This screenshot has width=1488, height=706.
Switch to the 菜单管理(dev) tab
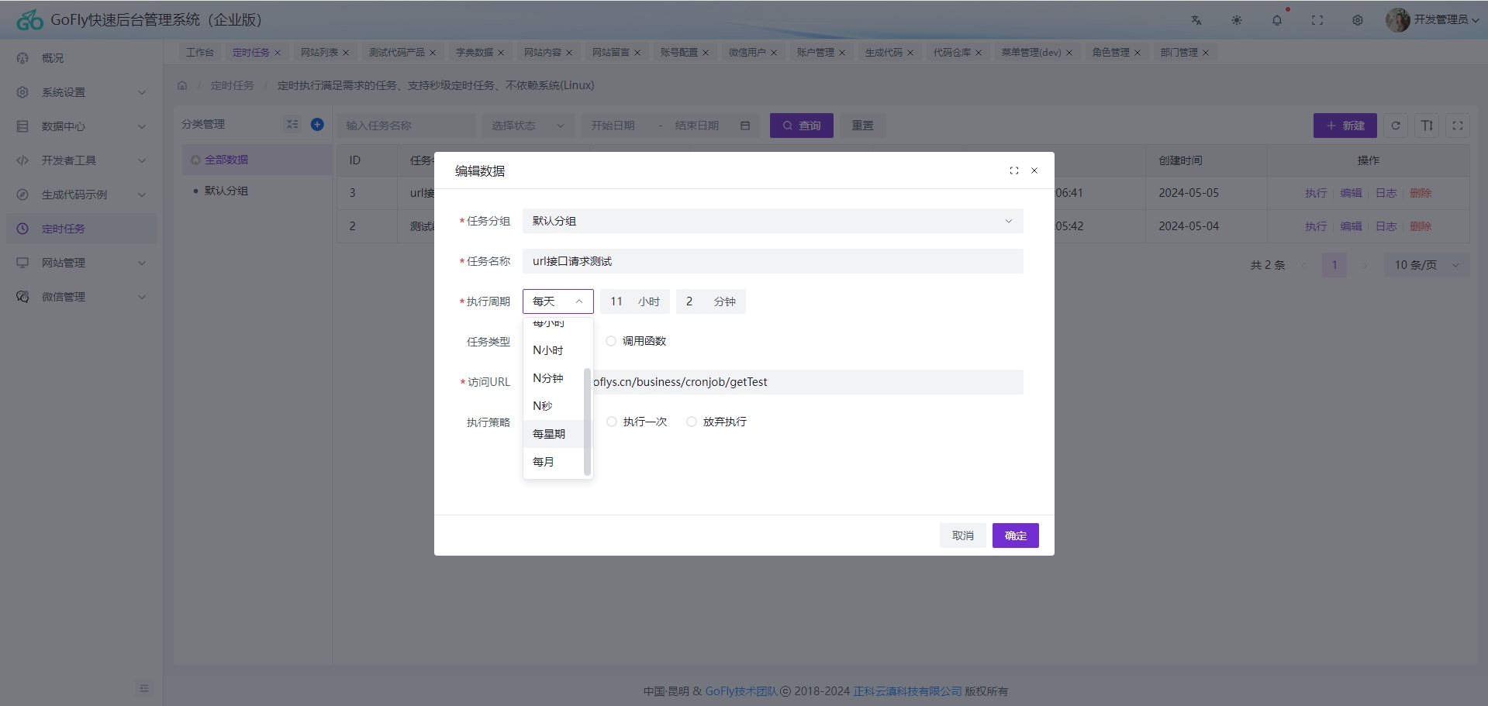(x=1031, y=53)
